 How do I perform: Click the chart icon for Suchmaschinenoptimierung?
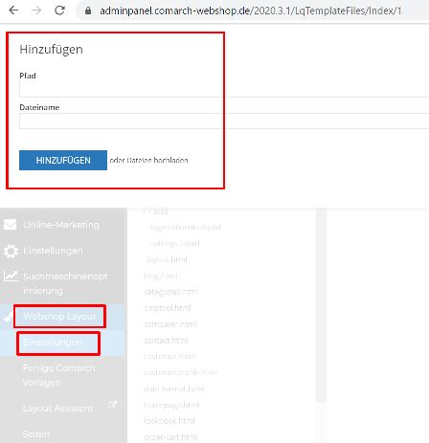[11, 276]
